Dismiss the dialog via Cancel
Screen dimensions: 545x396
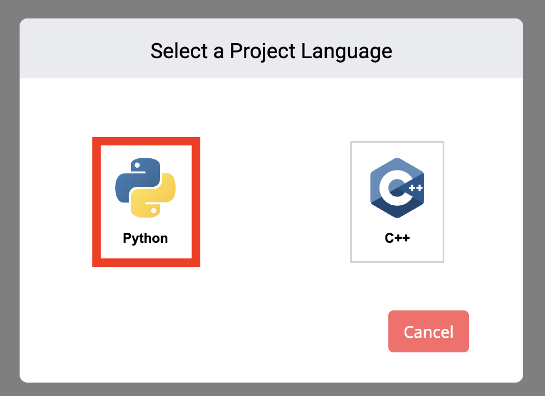(x=428, y=331)
